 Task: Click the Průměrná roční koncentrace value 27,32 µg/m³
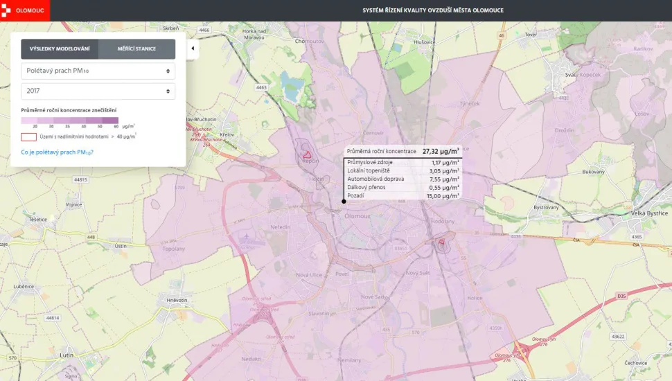coord(441,151)
